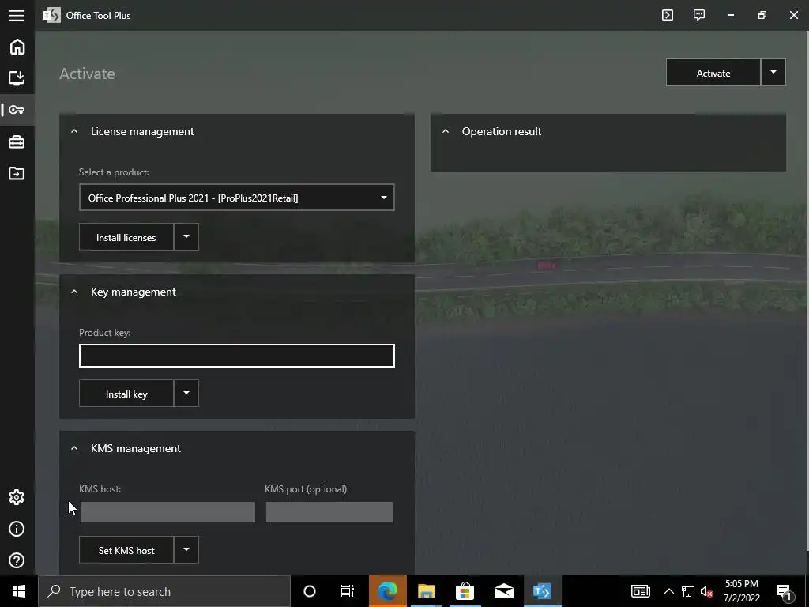Open the Help question mark icon
809x607 pixels.
coord(17,560)
